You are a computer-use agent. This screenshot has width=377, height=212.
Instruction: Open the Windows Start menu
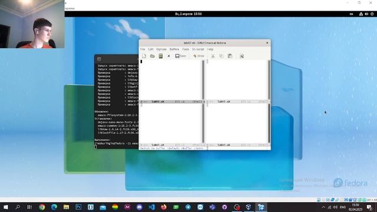5,207
